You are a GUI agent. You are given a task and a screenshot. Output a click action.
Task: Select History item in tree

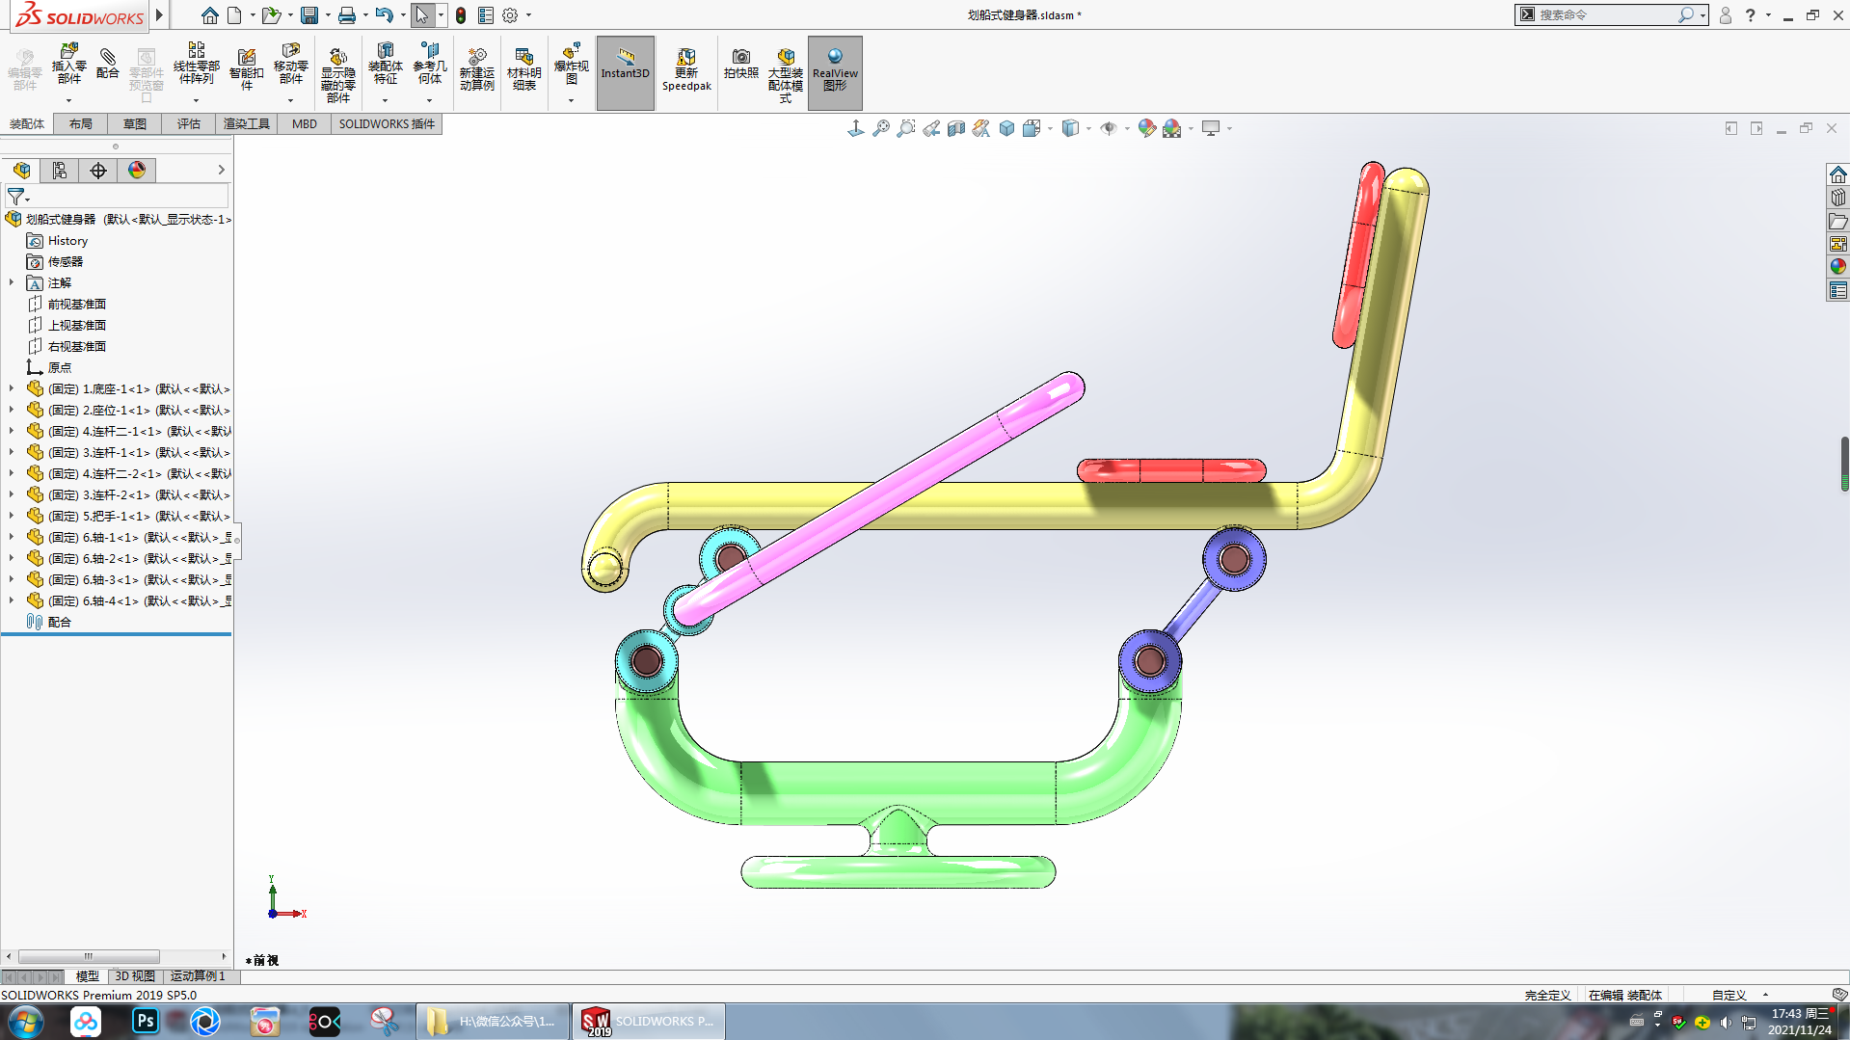[x=67, y=241]
